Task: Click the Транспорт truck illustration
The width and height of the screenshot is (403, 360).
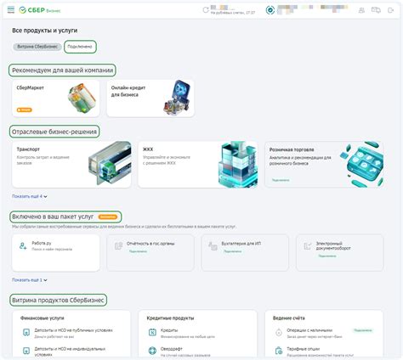Action: tap(110, 163)
